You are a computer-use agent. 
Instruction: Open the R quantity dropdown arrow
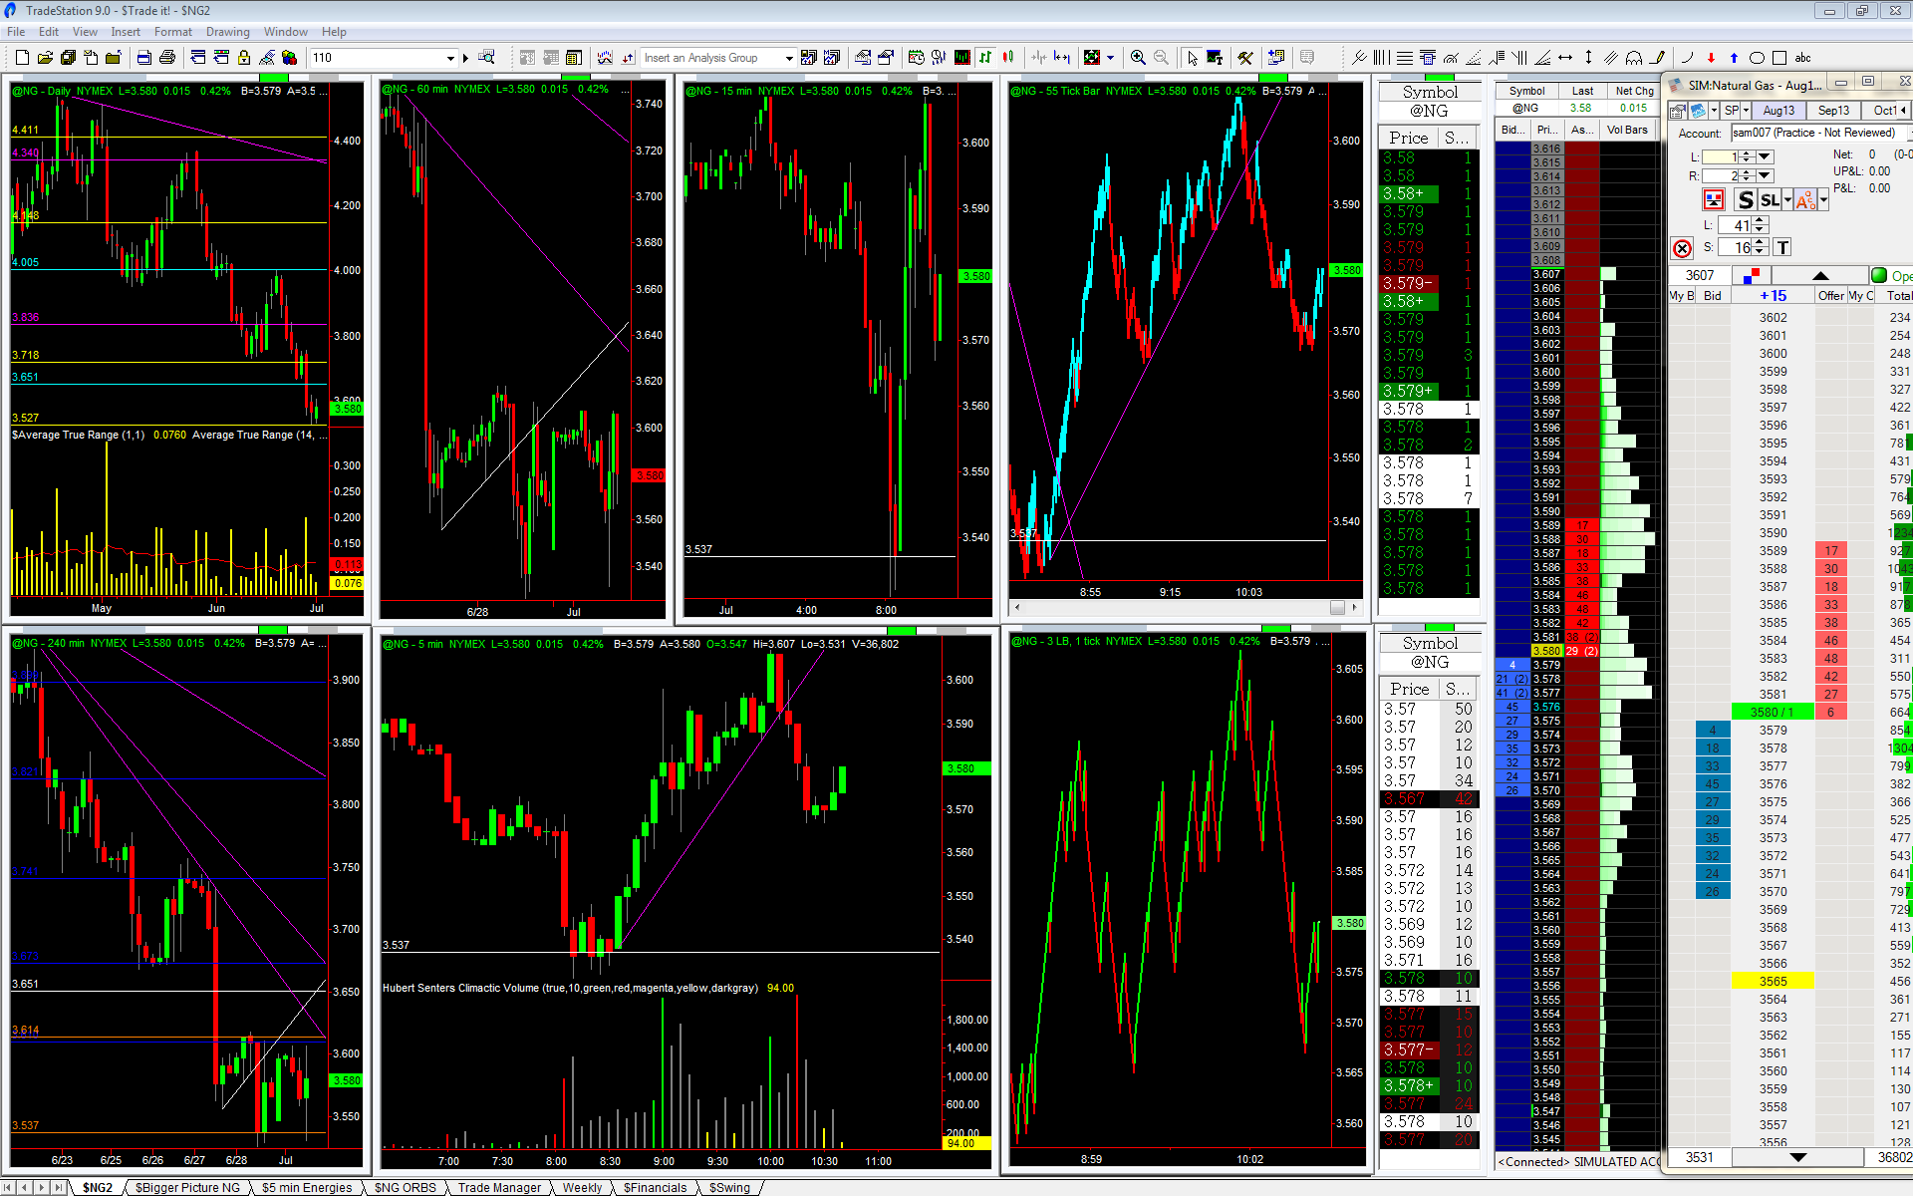click(x=1765, y=175)
